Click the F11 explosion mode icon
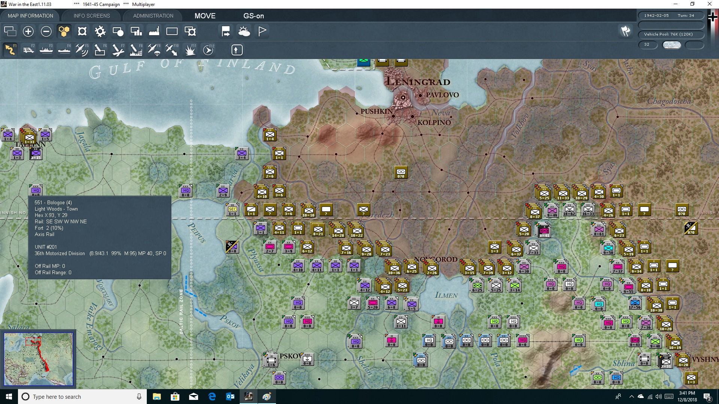This screenshot has height=404, width=719. (190, 50)
